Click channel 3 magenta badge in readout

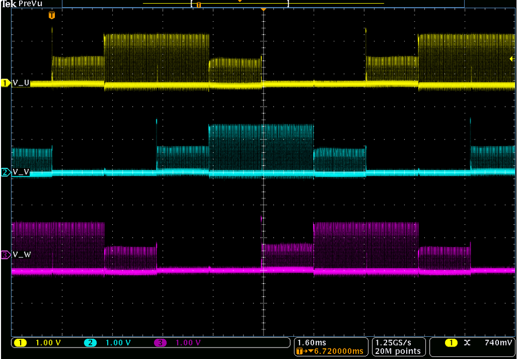[160, 343]
